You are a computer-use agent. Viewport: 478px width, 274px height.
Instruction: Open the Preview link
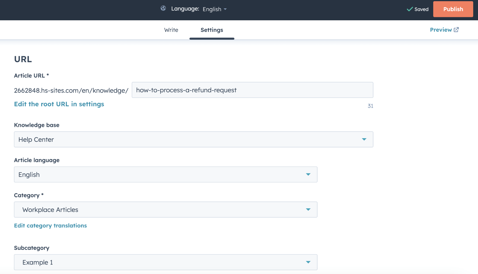[x=441, y=30]
